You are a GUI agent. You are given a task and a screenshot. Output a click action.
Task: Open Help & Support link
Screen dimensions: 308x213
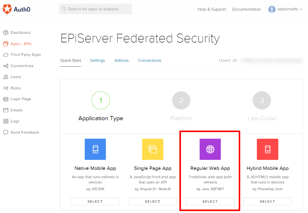[x=212, y=9]
